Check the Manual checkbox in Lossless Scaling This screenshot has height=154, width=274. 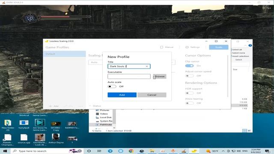162,47
